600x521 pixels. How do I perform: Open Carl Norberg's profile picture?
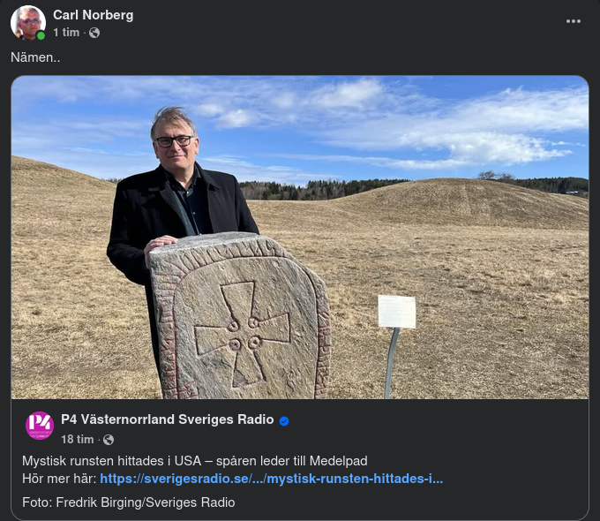tap(28, 23)
